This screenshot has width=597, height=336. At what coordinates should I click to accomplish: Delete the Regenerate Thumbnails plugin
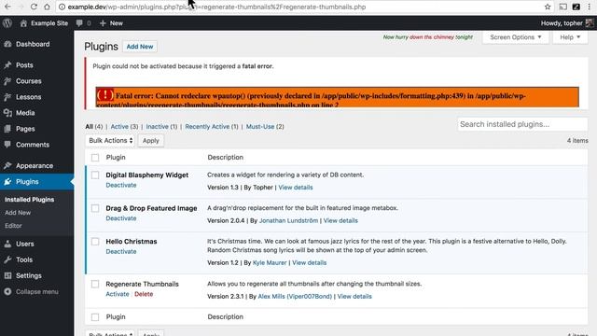click(144, 294)
